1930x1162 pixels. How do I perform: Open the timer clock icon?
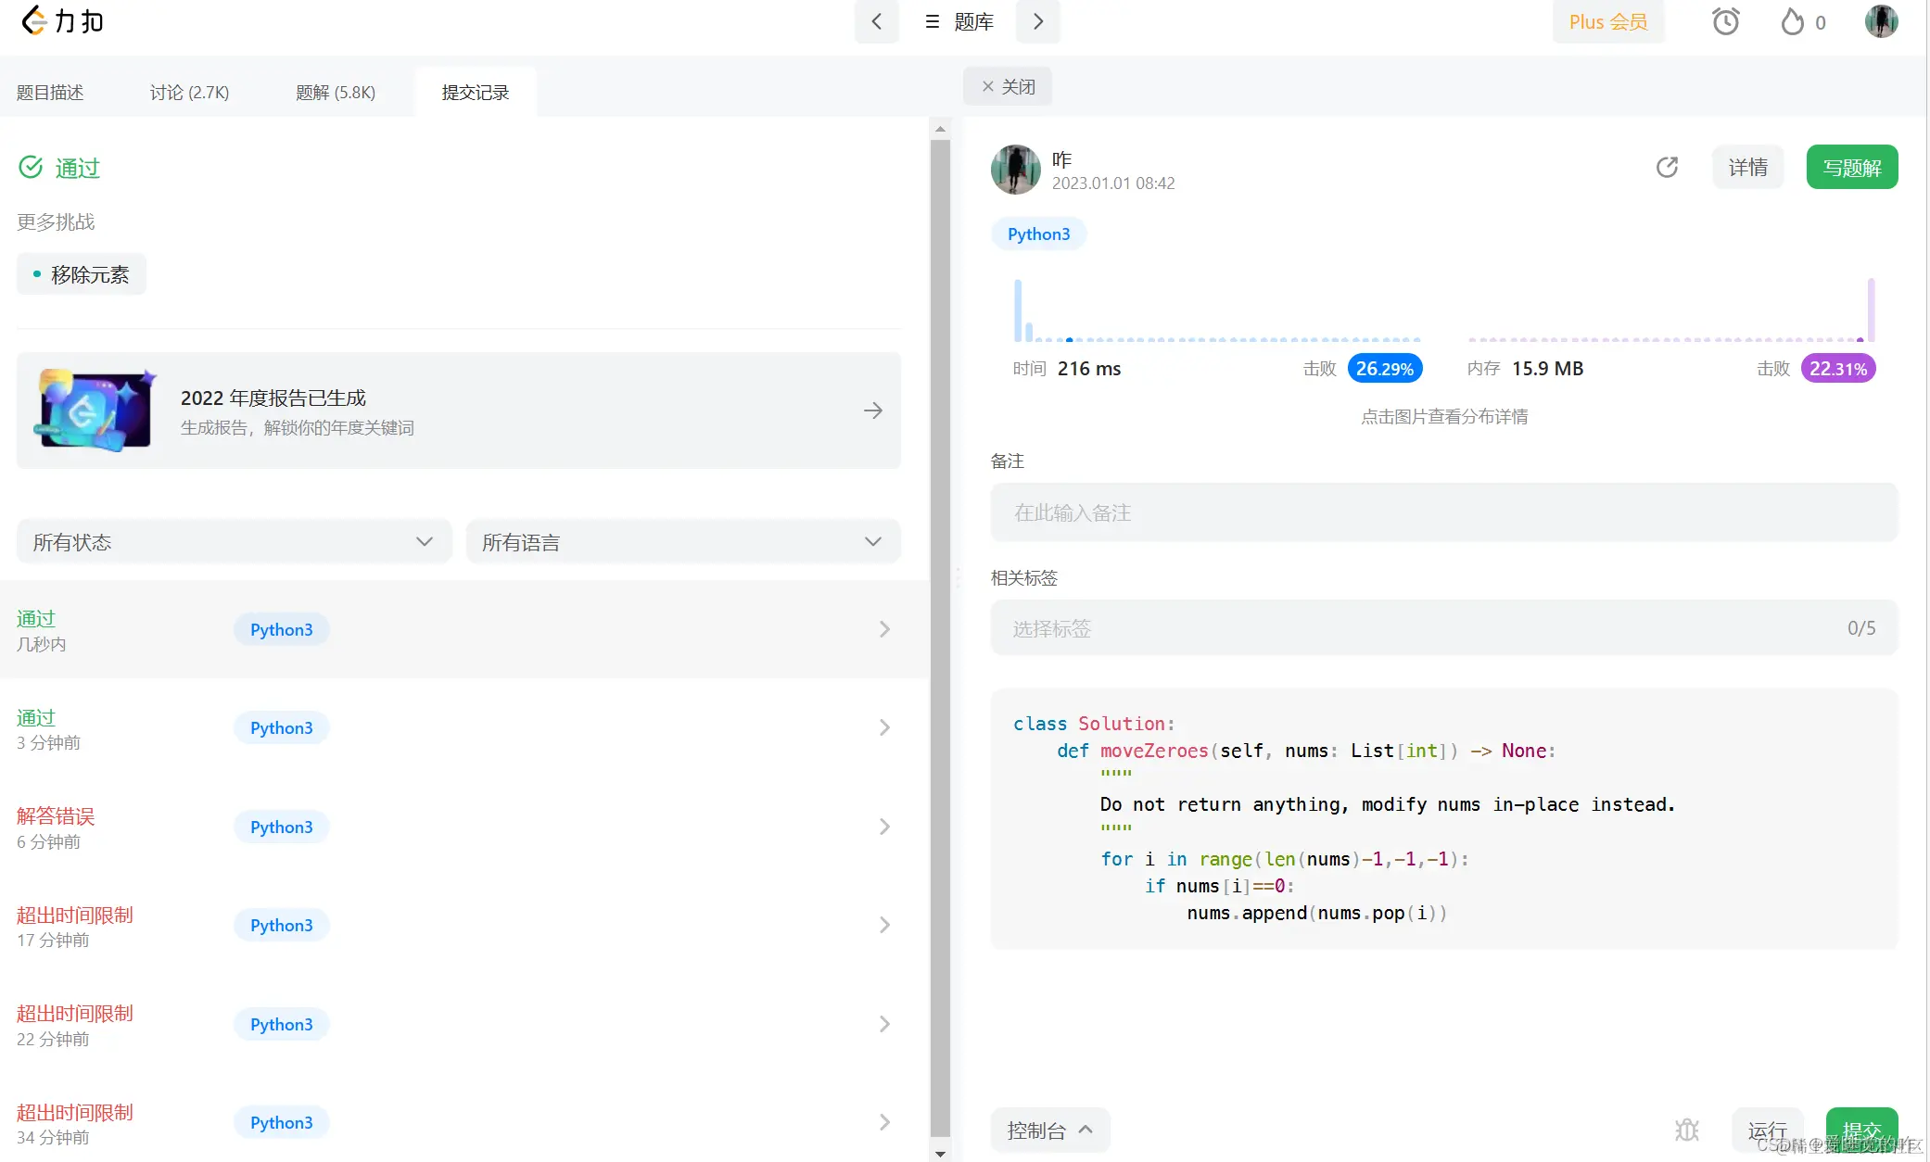(x=1725, y=21)
